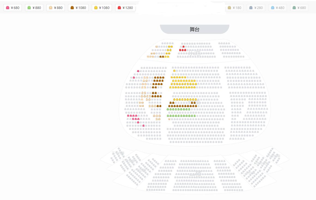
Task: Pick the red ¥1280 price swatch
Action: point(125,8)
